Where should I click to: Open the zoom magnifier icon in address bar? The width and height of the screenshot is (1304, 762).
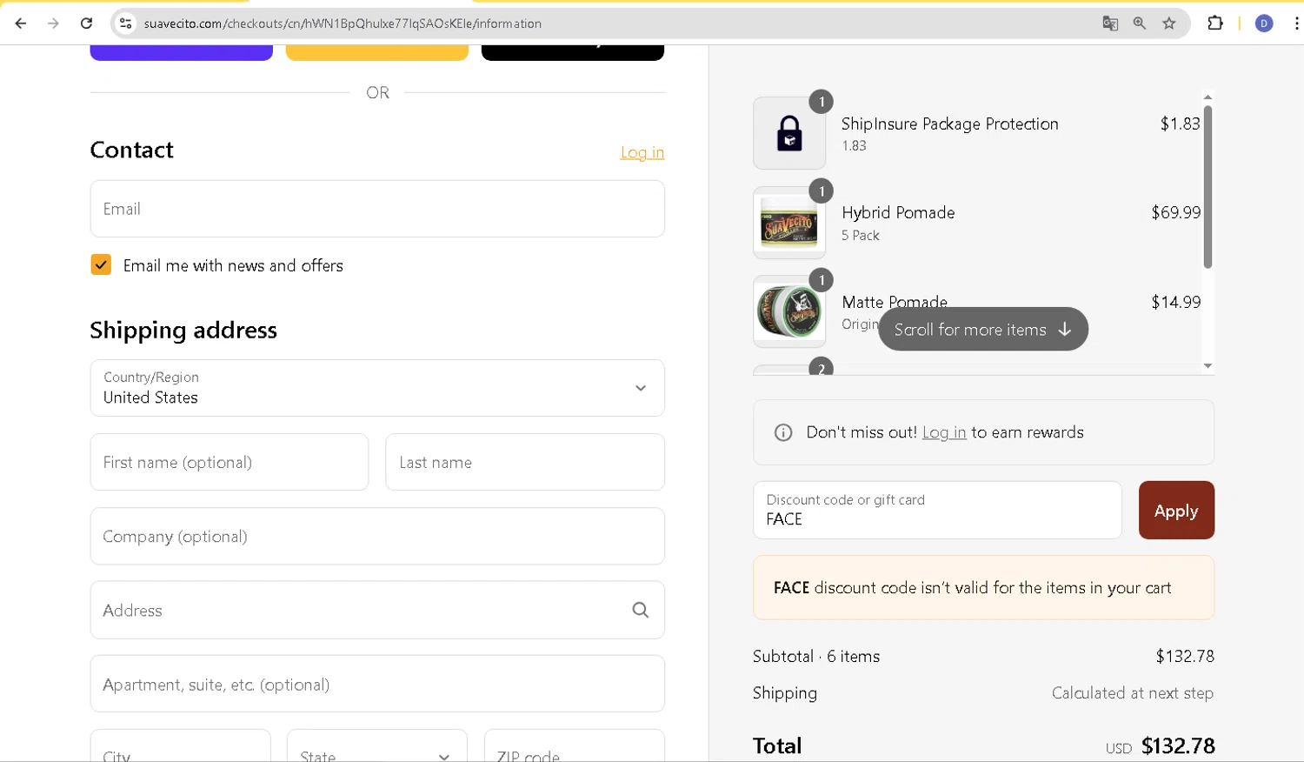point(1140,23)
